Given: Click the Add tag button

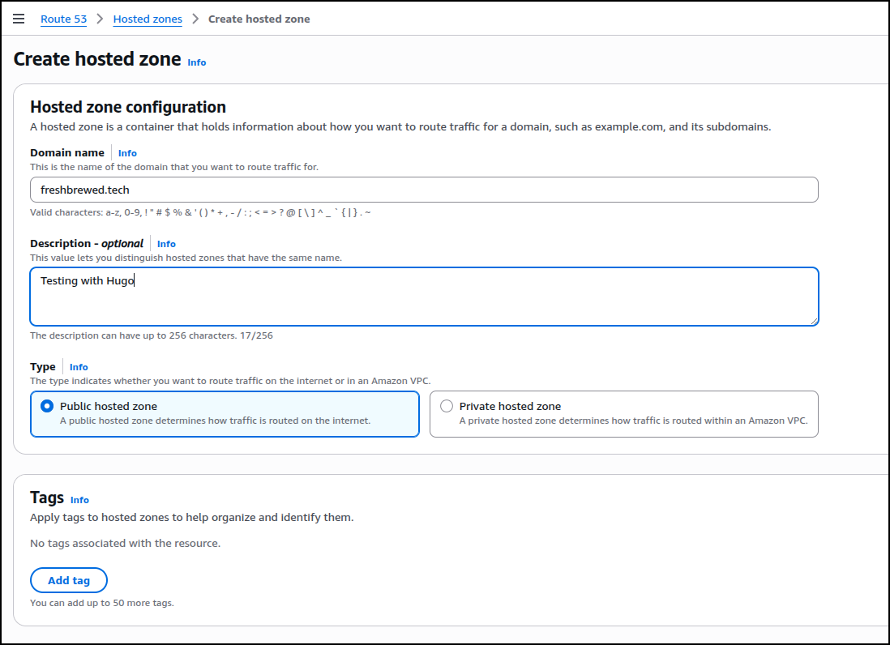Looking at the screenshot, I should [69, 580].
